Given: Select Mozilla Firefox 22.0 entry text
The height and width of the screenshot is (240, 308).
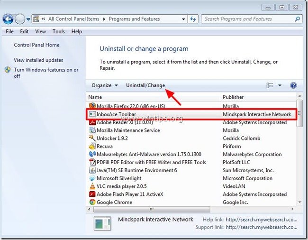Looking at the screenshot, I should (131, 106).
